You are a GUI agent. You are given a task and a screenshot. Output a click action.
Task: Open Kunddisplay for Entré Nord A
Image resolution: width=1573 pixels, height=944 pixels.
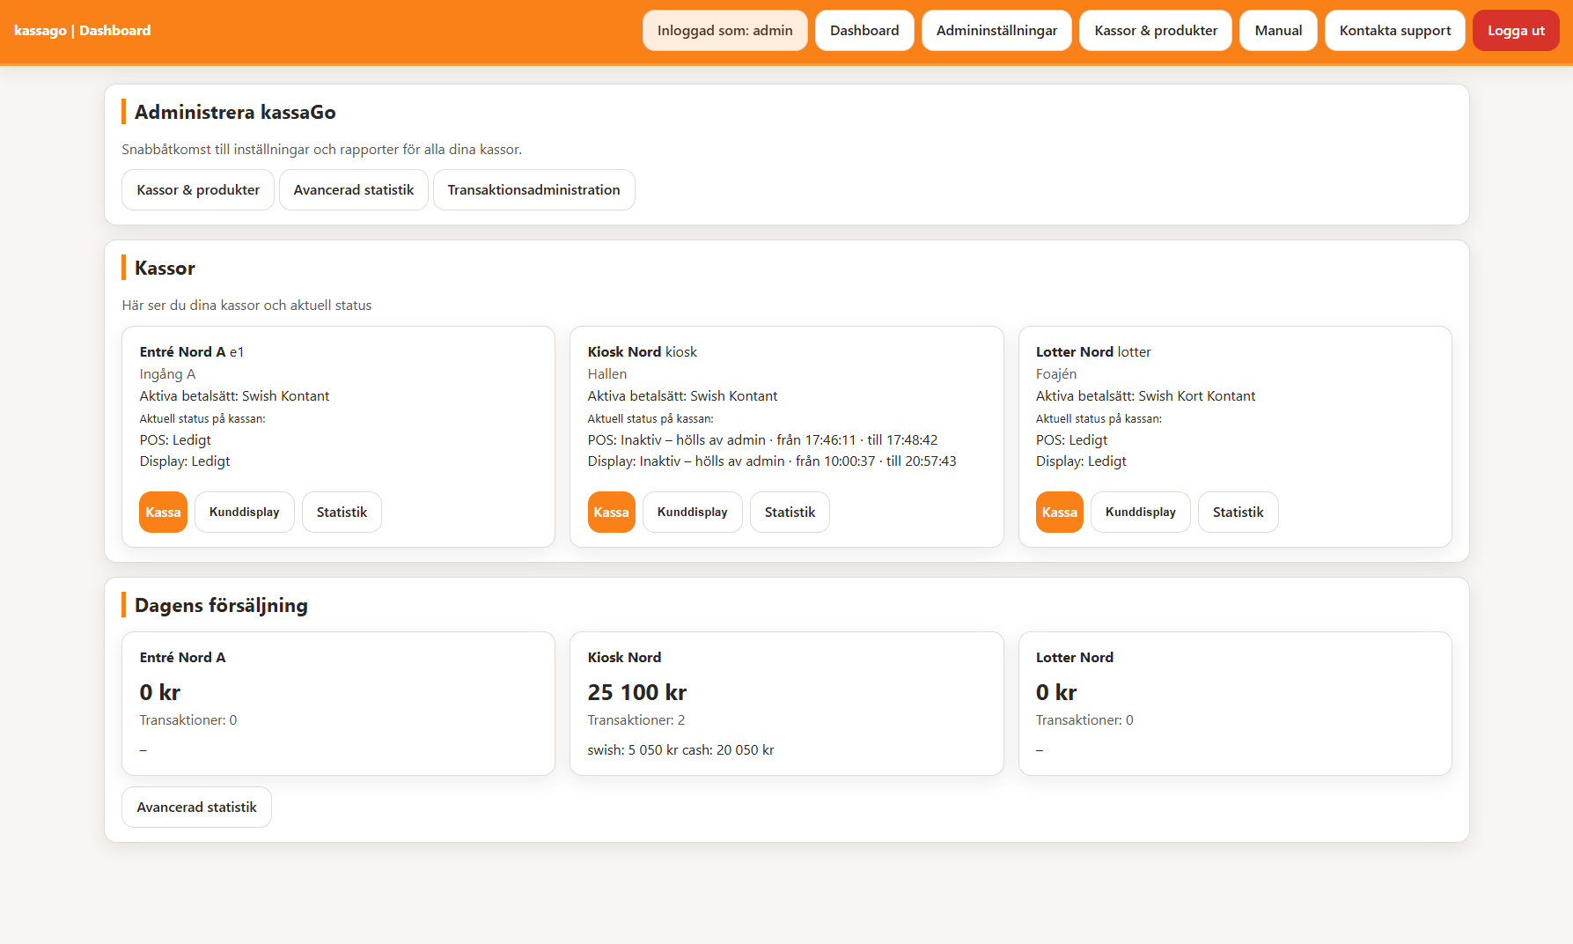tap(244, 513)
